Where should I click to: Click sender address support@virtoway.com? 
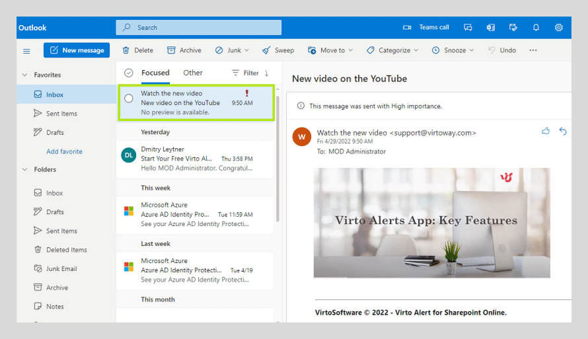(x=433, y=133)
